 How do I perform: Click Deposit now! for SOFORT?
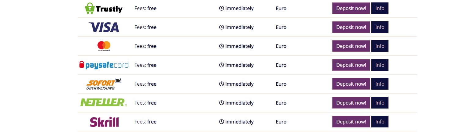tap(351, 84)
